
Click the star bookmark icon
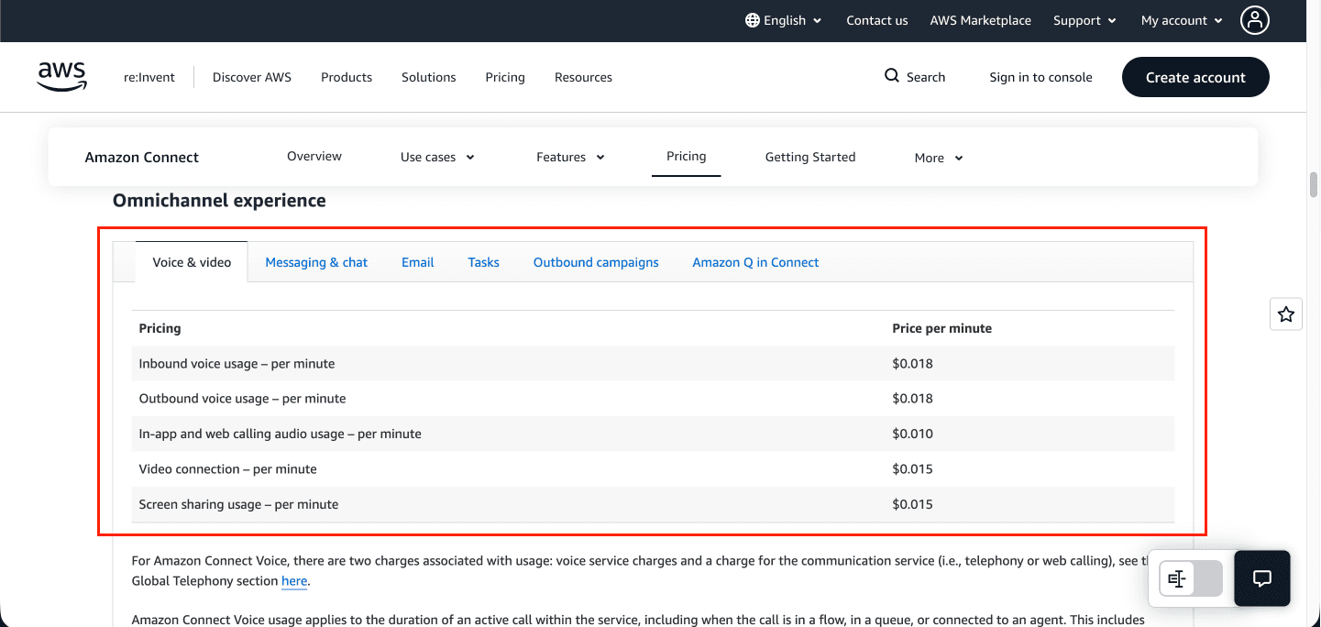click(x=1286, y=314)
